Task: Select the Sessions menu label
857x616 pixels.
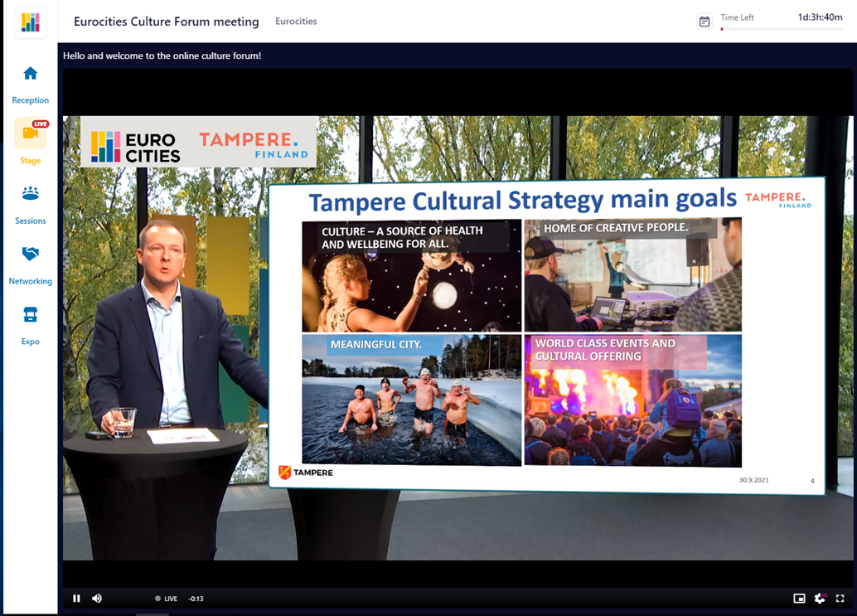Action: point(31,221)
